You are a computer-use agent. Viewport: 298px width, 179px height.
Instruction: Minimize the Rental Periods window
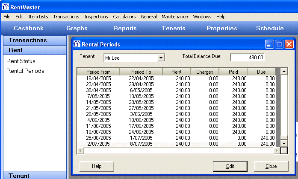[x=269, y=44]
